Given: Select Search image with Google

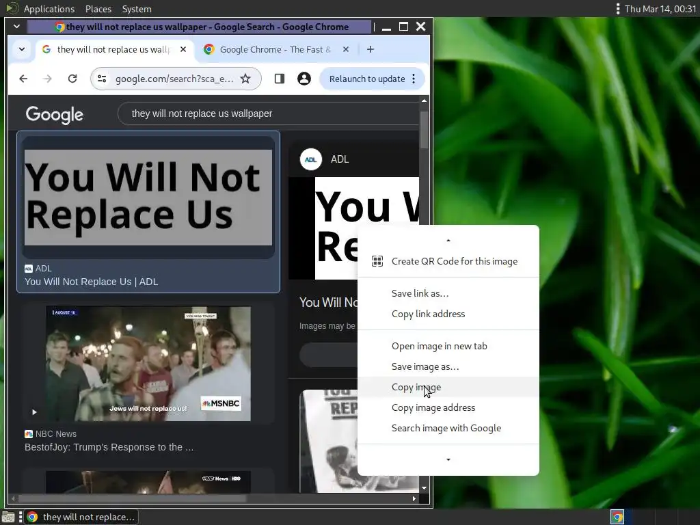Looking at the screenshot, I should click(448, 428).
